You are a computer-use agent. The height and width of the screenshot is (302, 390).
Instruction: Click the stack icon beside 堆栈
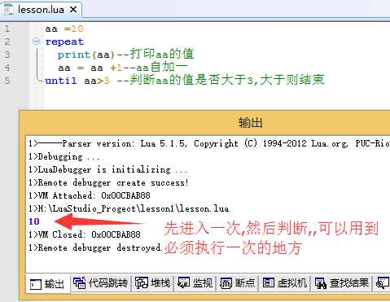141,282
